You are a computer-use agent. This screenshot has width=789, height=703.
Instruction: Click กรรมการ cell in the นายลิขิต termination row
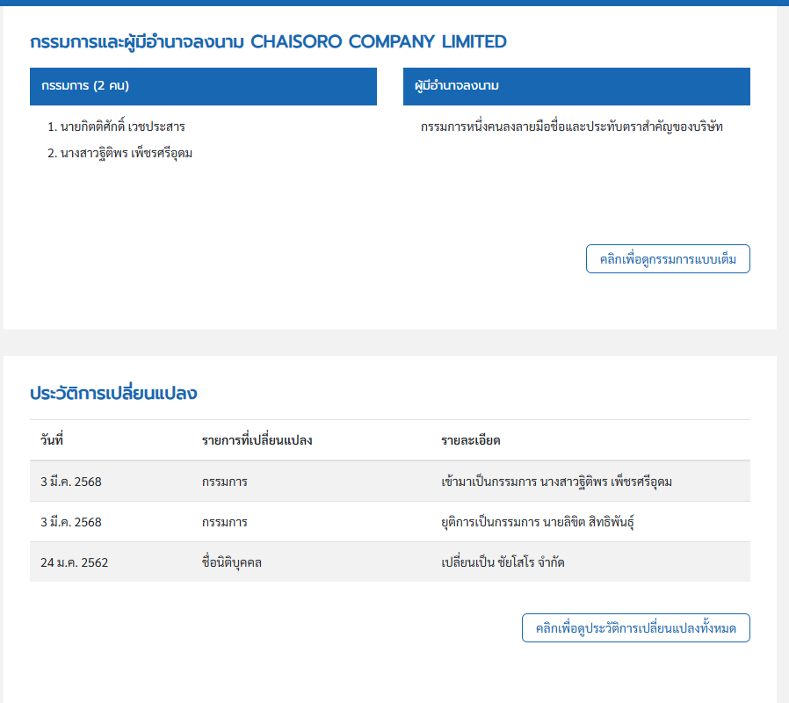click(x=224, y=522)
